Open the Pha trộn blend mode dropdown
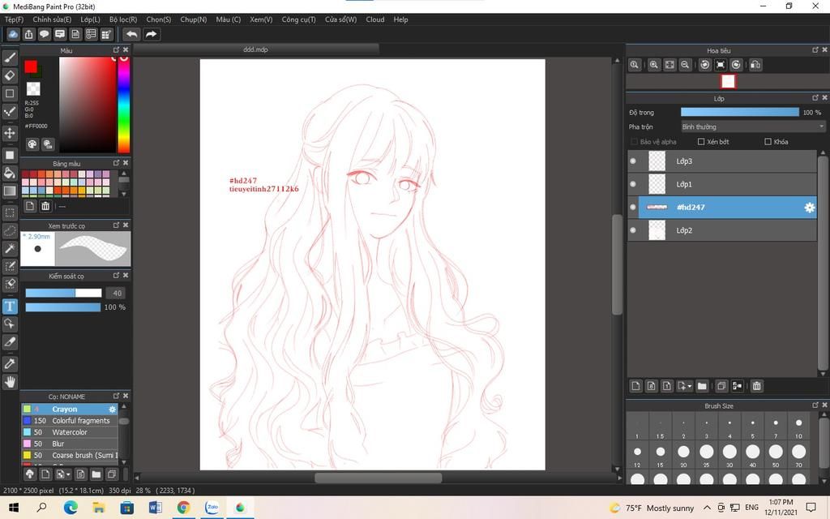This screenshot has height=519, width=830. pos(753,127)
